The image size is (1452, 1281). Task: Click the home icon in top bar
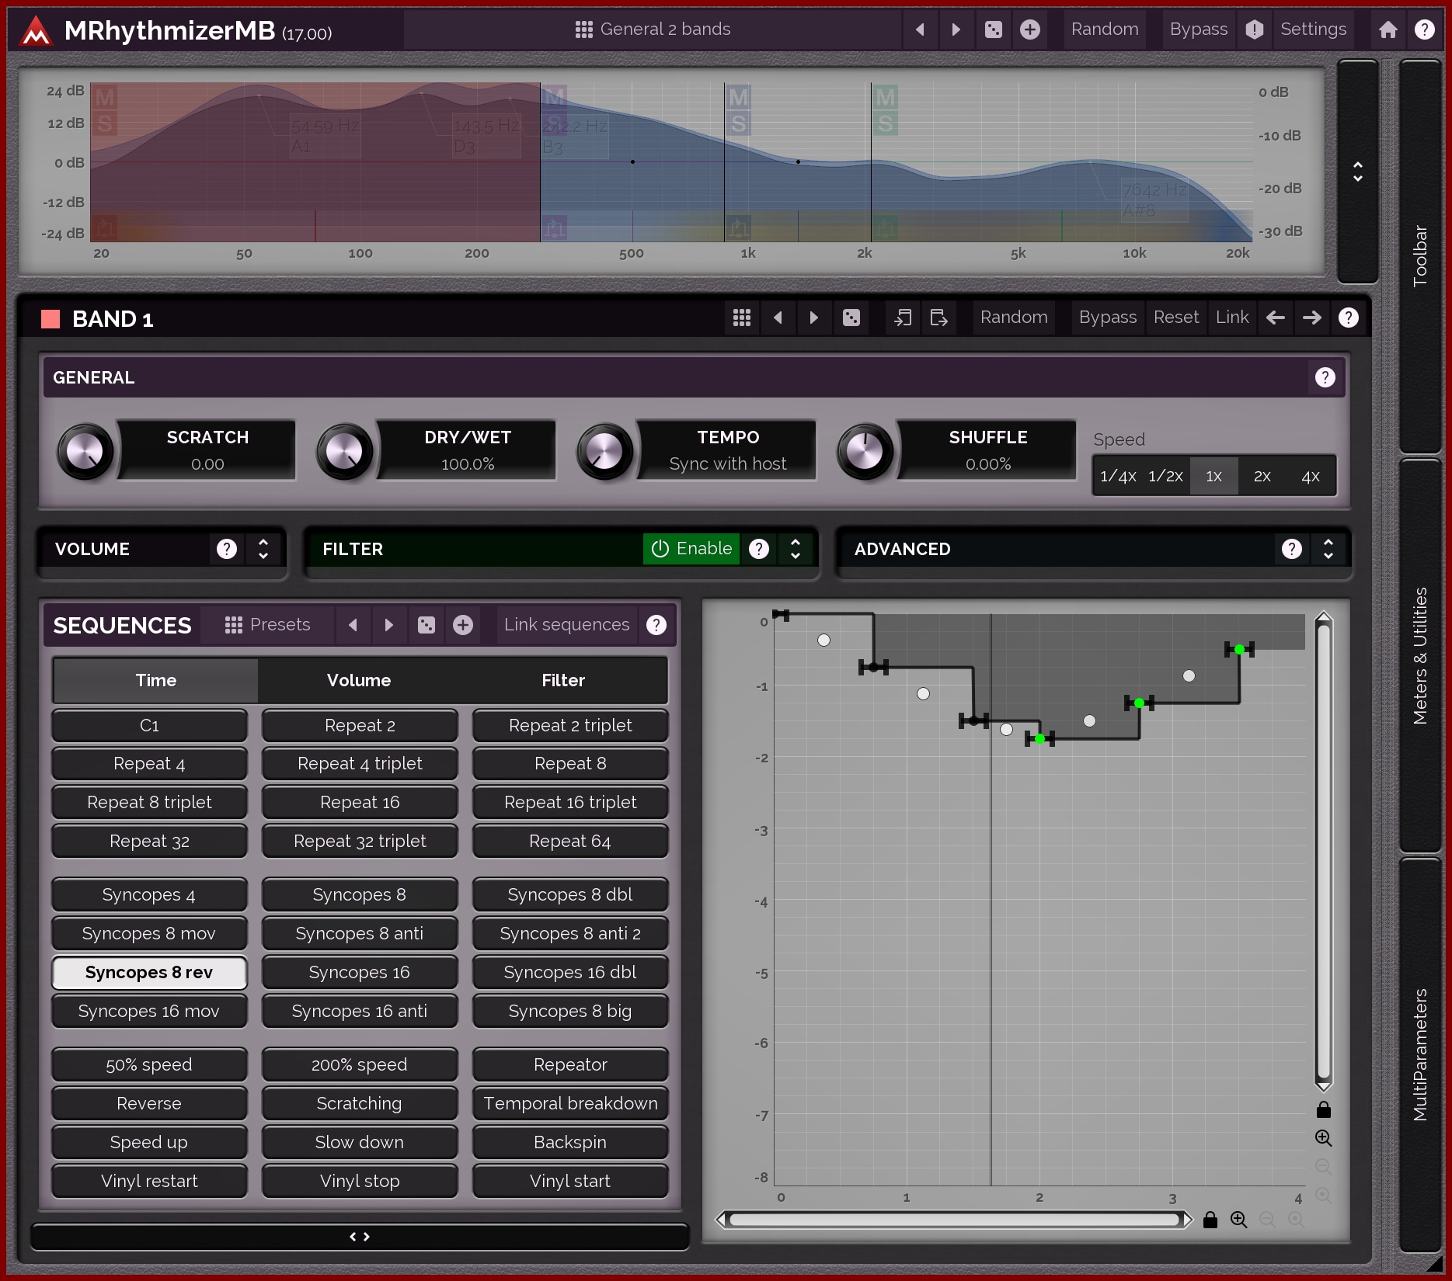[1388, 30]
